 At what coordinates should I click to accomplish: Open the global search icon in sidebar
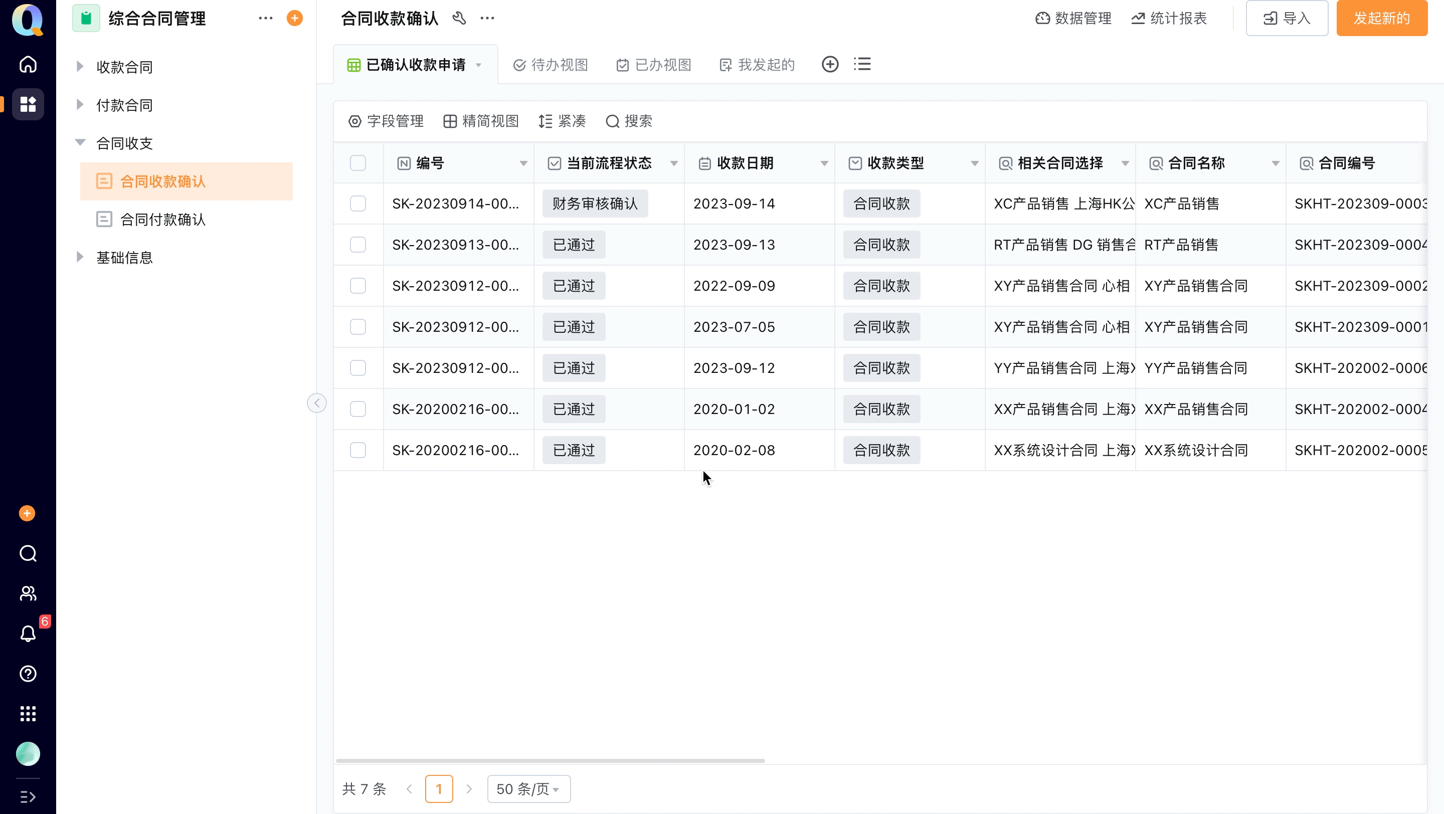click(x=28, y=553)
